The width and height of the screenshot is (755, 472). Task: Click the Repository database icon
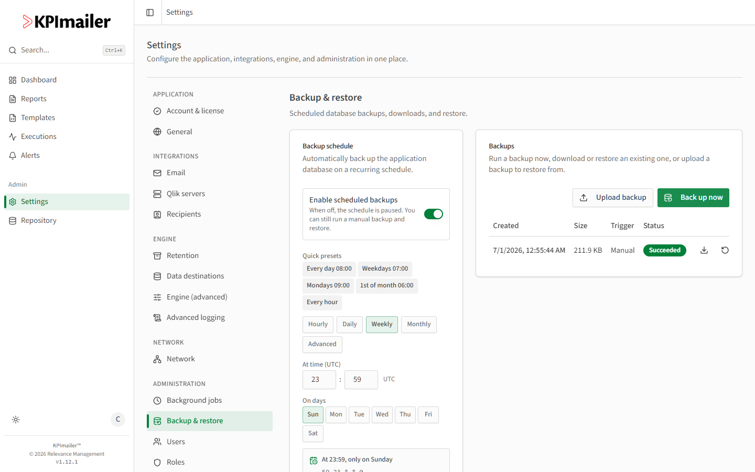tap(13, 221)
